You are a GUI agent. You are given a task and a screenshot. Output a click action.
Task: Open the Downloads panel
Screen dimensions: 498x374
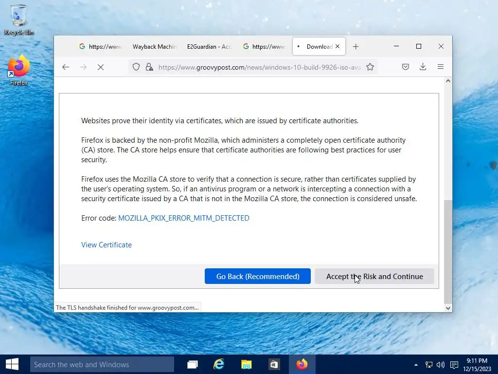[x=423, y=67]
